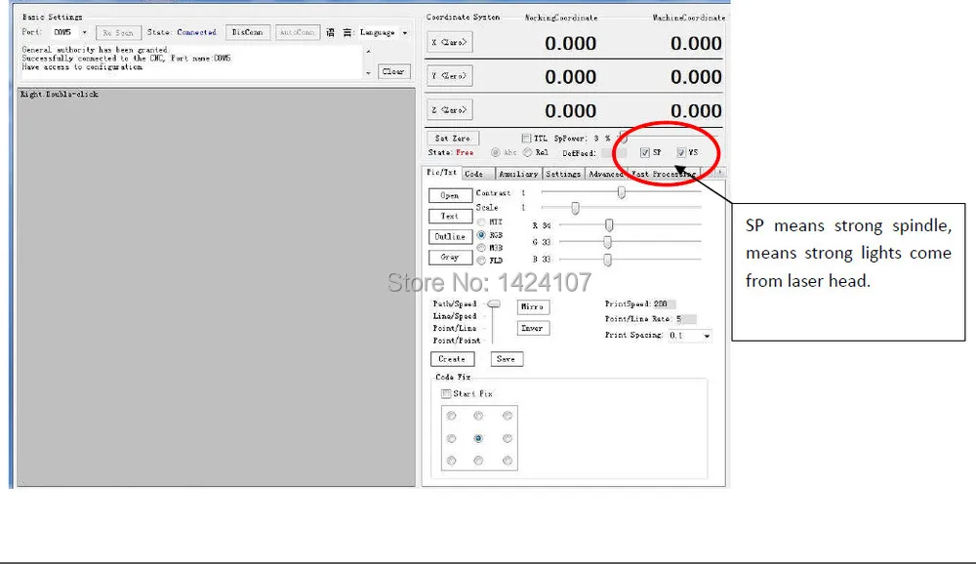Click the 'Right Double-click' hint text
The height and width of the screenshot is (564, 976).
pos(60,94)
